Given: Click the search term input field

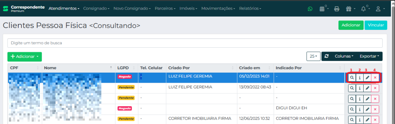Looking at the screenshot, I should pyautogui.click(x=195, y=43).
